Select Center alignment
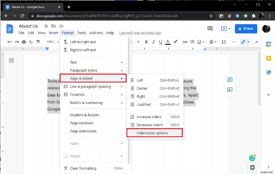This screenshot has height=174, width=275. [155, 89]
